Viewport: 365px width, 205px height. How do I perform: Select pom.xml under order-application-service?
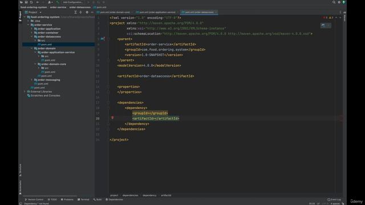point(48,60)
